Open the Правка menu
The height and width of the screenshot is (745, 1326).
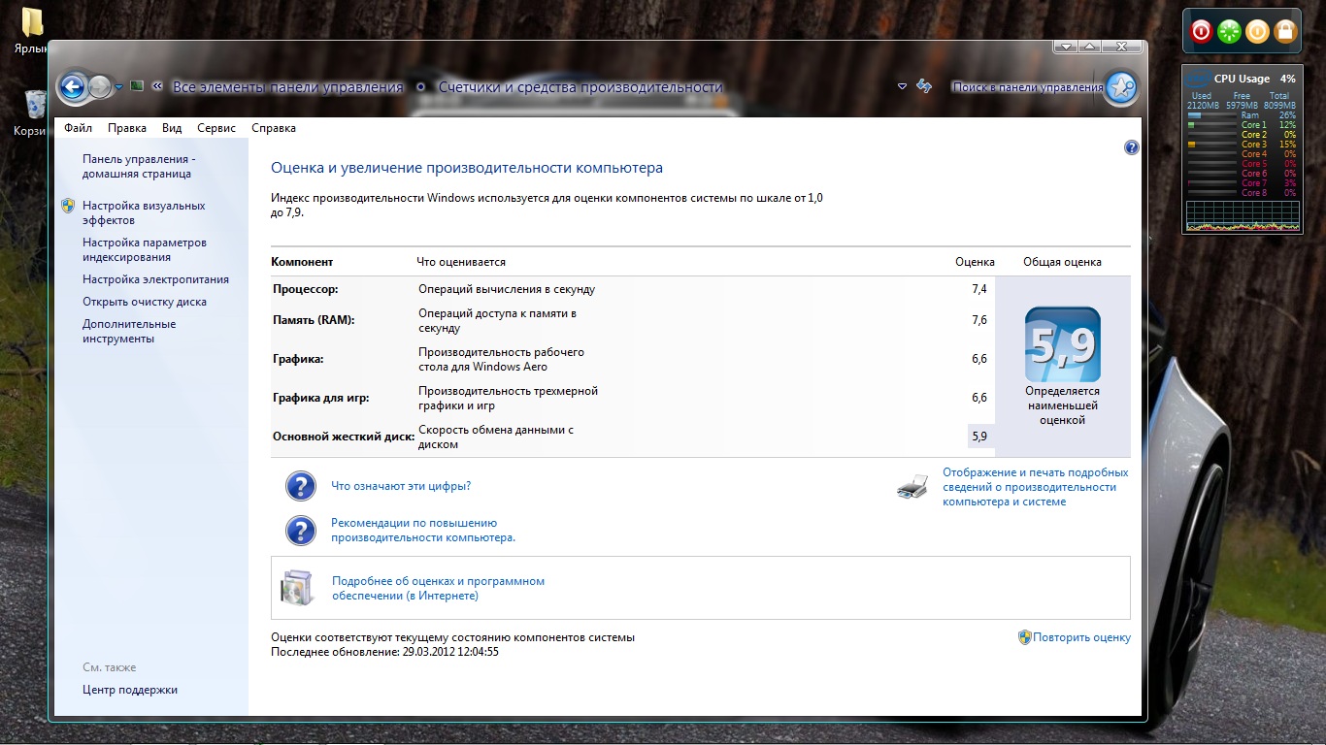click(127, 128)
